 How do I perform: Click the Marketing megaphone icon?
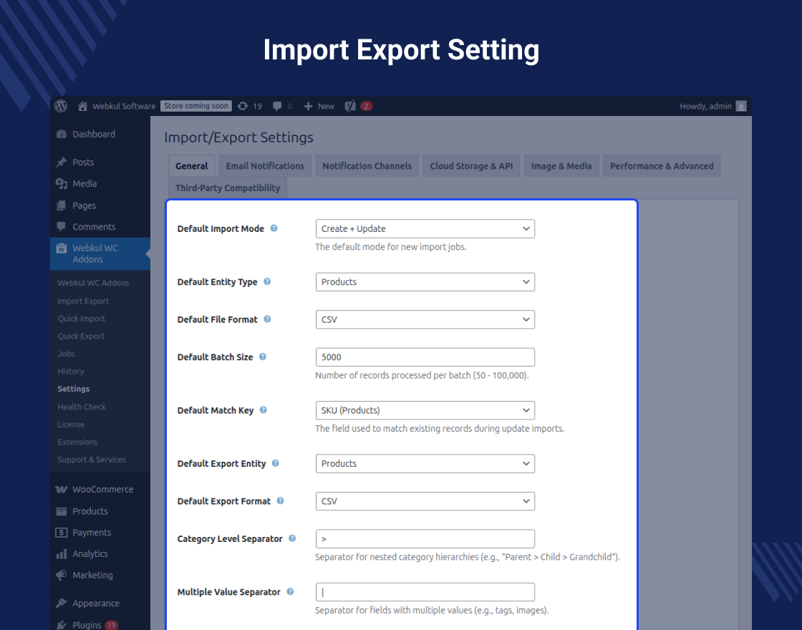click(62, 576)
